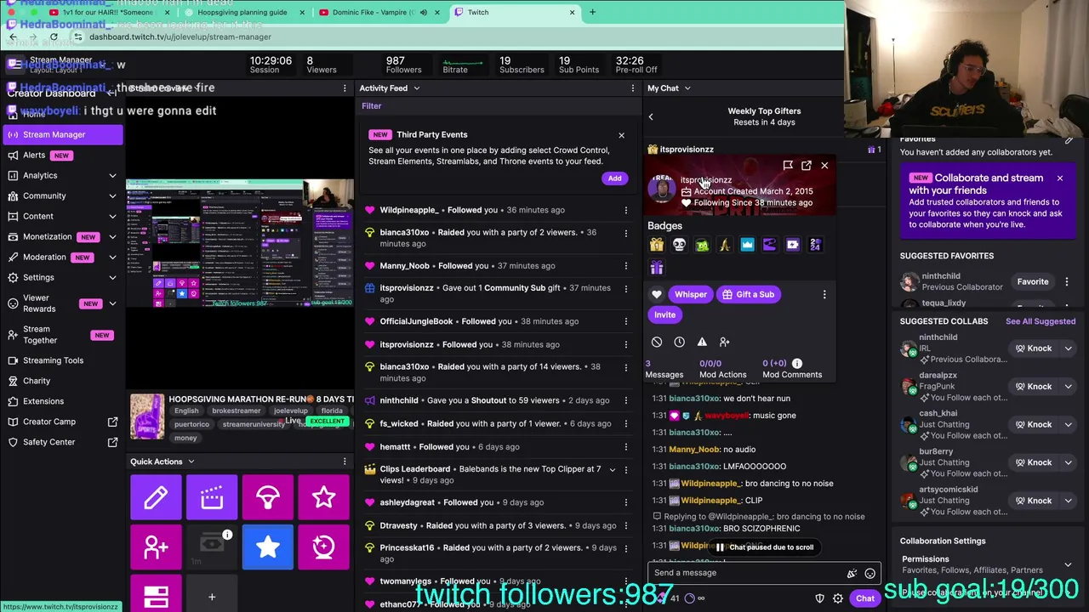Open user card three-dot options menu

824,294
